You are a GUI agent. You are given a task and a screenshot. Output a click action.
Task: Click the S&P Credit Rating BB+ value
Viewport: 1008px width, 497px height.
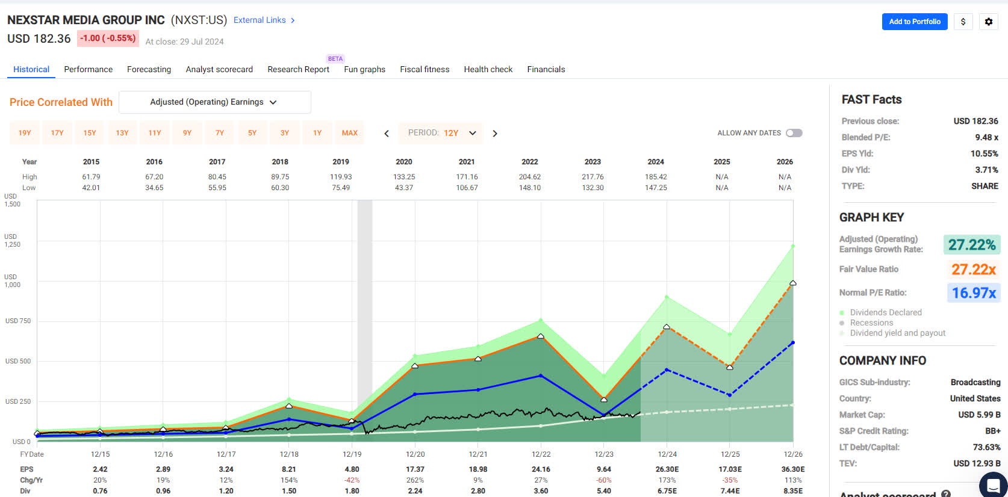pos(993,431)
